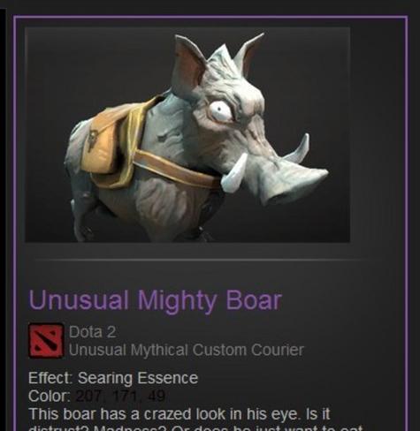Screen dimensions: 420x431
Task: Click the buckle on the saddlebag
Action: [94, 139]
